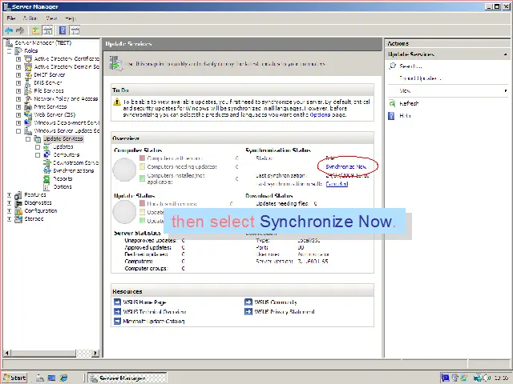
Task: Open the WSUS Privacy Statement link
Action: [x=285, y=311]
